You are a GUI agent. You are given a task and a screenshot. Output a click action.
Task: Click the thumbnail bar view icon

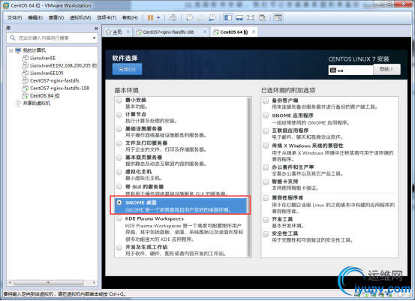point(239,18)
